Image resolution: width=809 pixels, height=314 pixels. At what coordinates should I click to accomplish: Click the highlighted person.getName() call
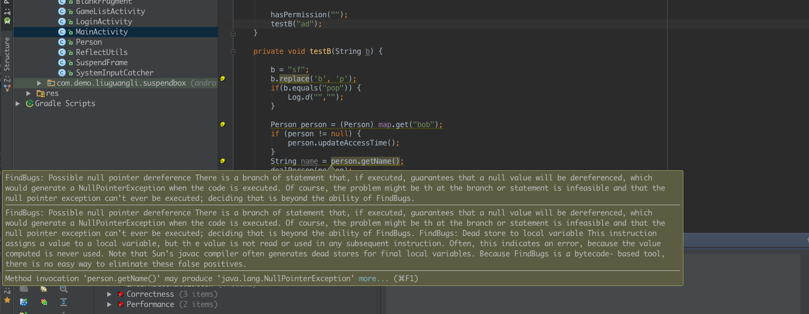[x=365, y=161]
